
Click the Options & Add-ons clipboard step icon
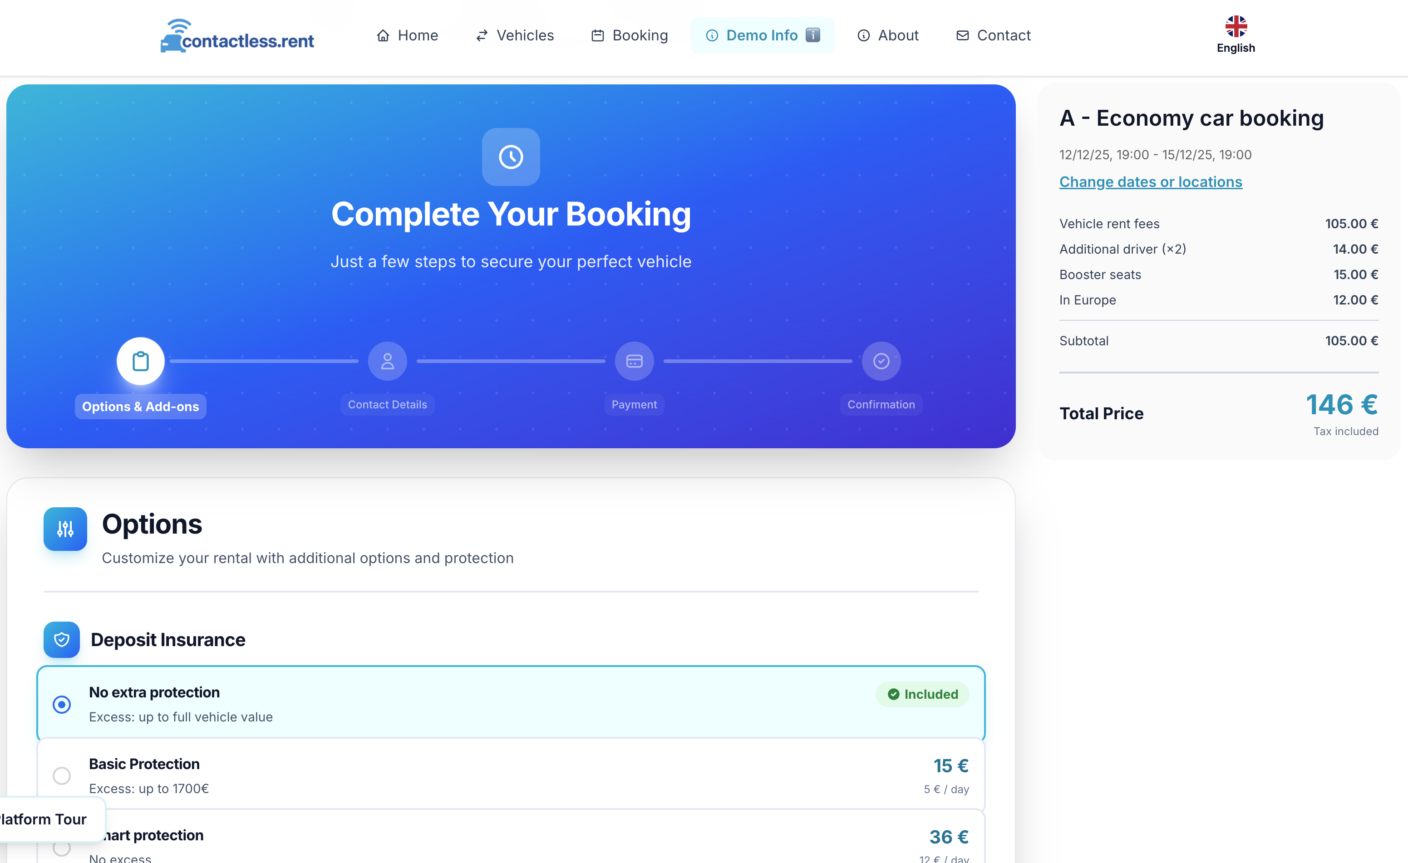(141, 361)
